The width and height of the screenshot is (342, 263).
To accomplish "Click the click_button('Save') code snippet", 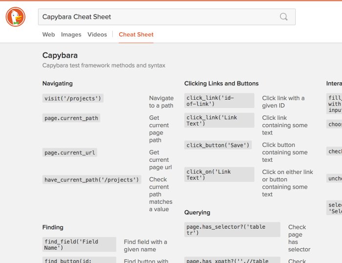I will [218, 145].
